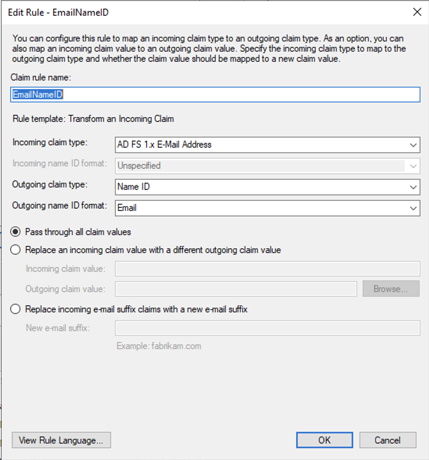Screen dimensions: 429x460
Task: Click the Rule template text line
Action: pos(93,119)
